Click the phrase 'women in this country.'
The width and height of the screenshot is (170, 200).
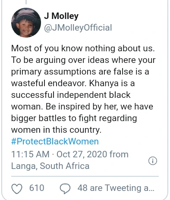(57, 130)
